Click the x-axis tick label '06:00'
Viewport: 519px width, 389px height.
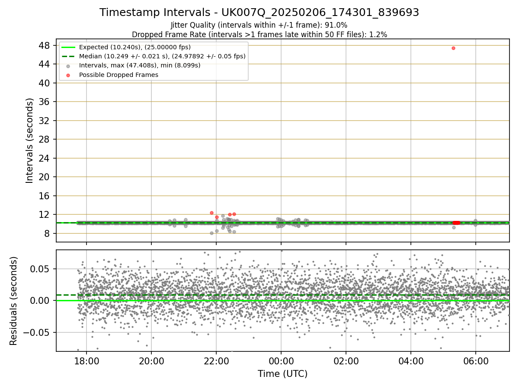pyautogui.click(x=476, y=360)
